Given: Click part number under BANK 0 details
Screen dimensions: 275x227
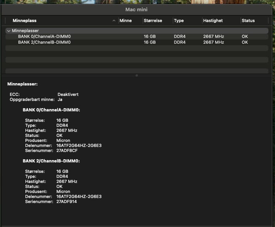Looking at the screenshot, I should pos(79,145).
